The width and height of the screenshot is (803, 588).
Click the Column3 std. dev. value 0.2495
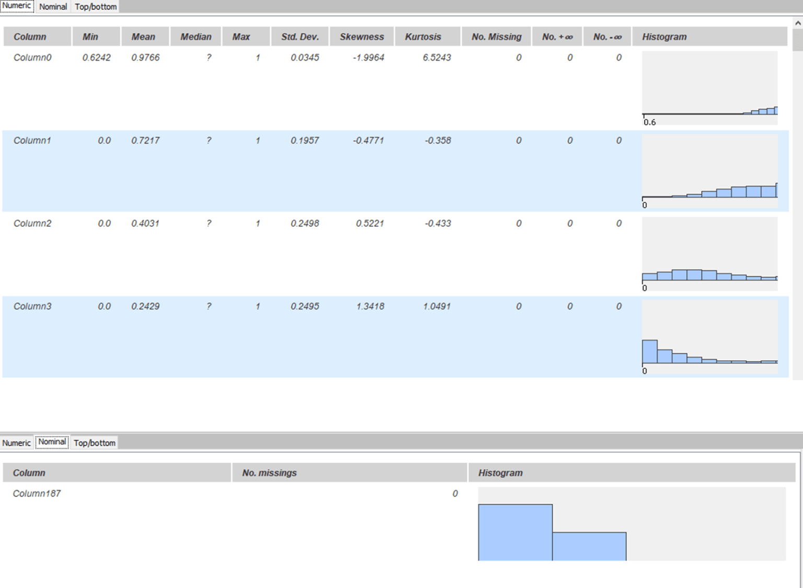pyautogui.click(x=305, y=307)
